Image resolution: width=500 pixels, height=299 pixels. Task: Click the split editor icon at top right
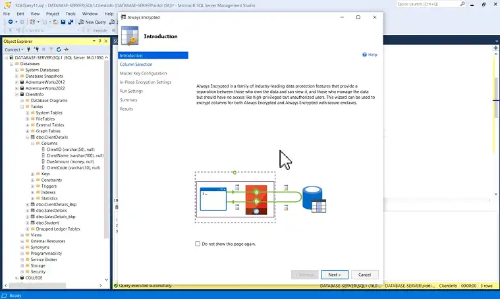pos(495,48)
